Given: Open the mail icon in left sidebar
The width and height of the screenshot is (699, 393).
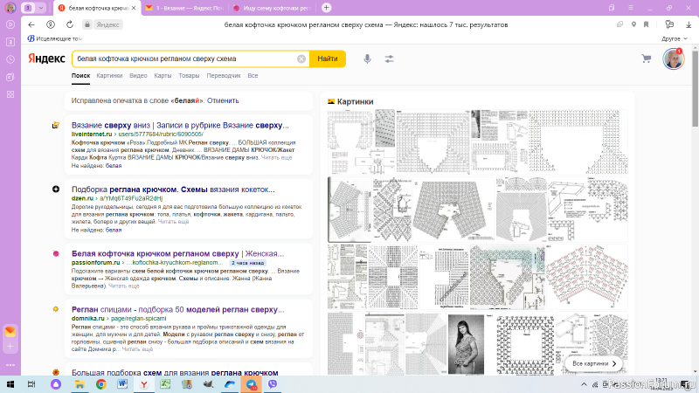Looking at the screenshot, I should (x=10, y=332).
